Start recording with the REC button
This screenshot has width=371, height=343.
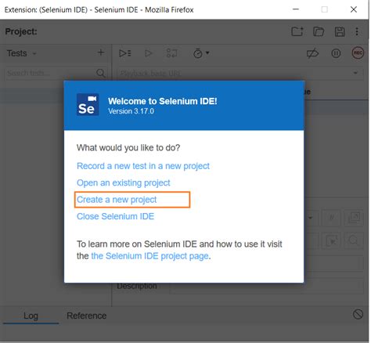358,53
